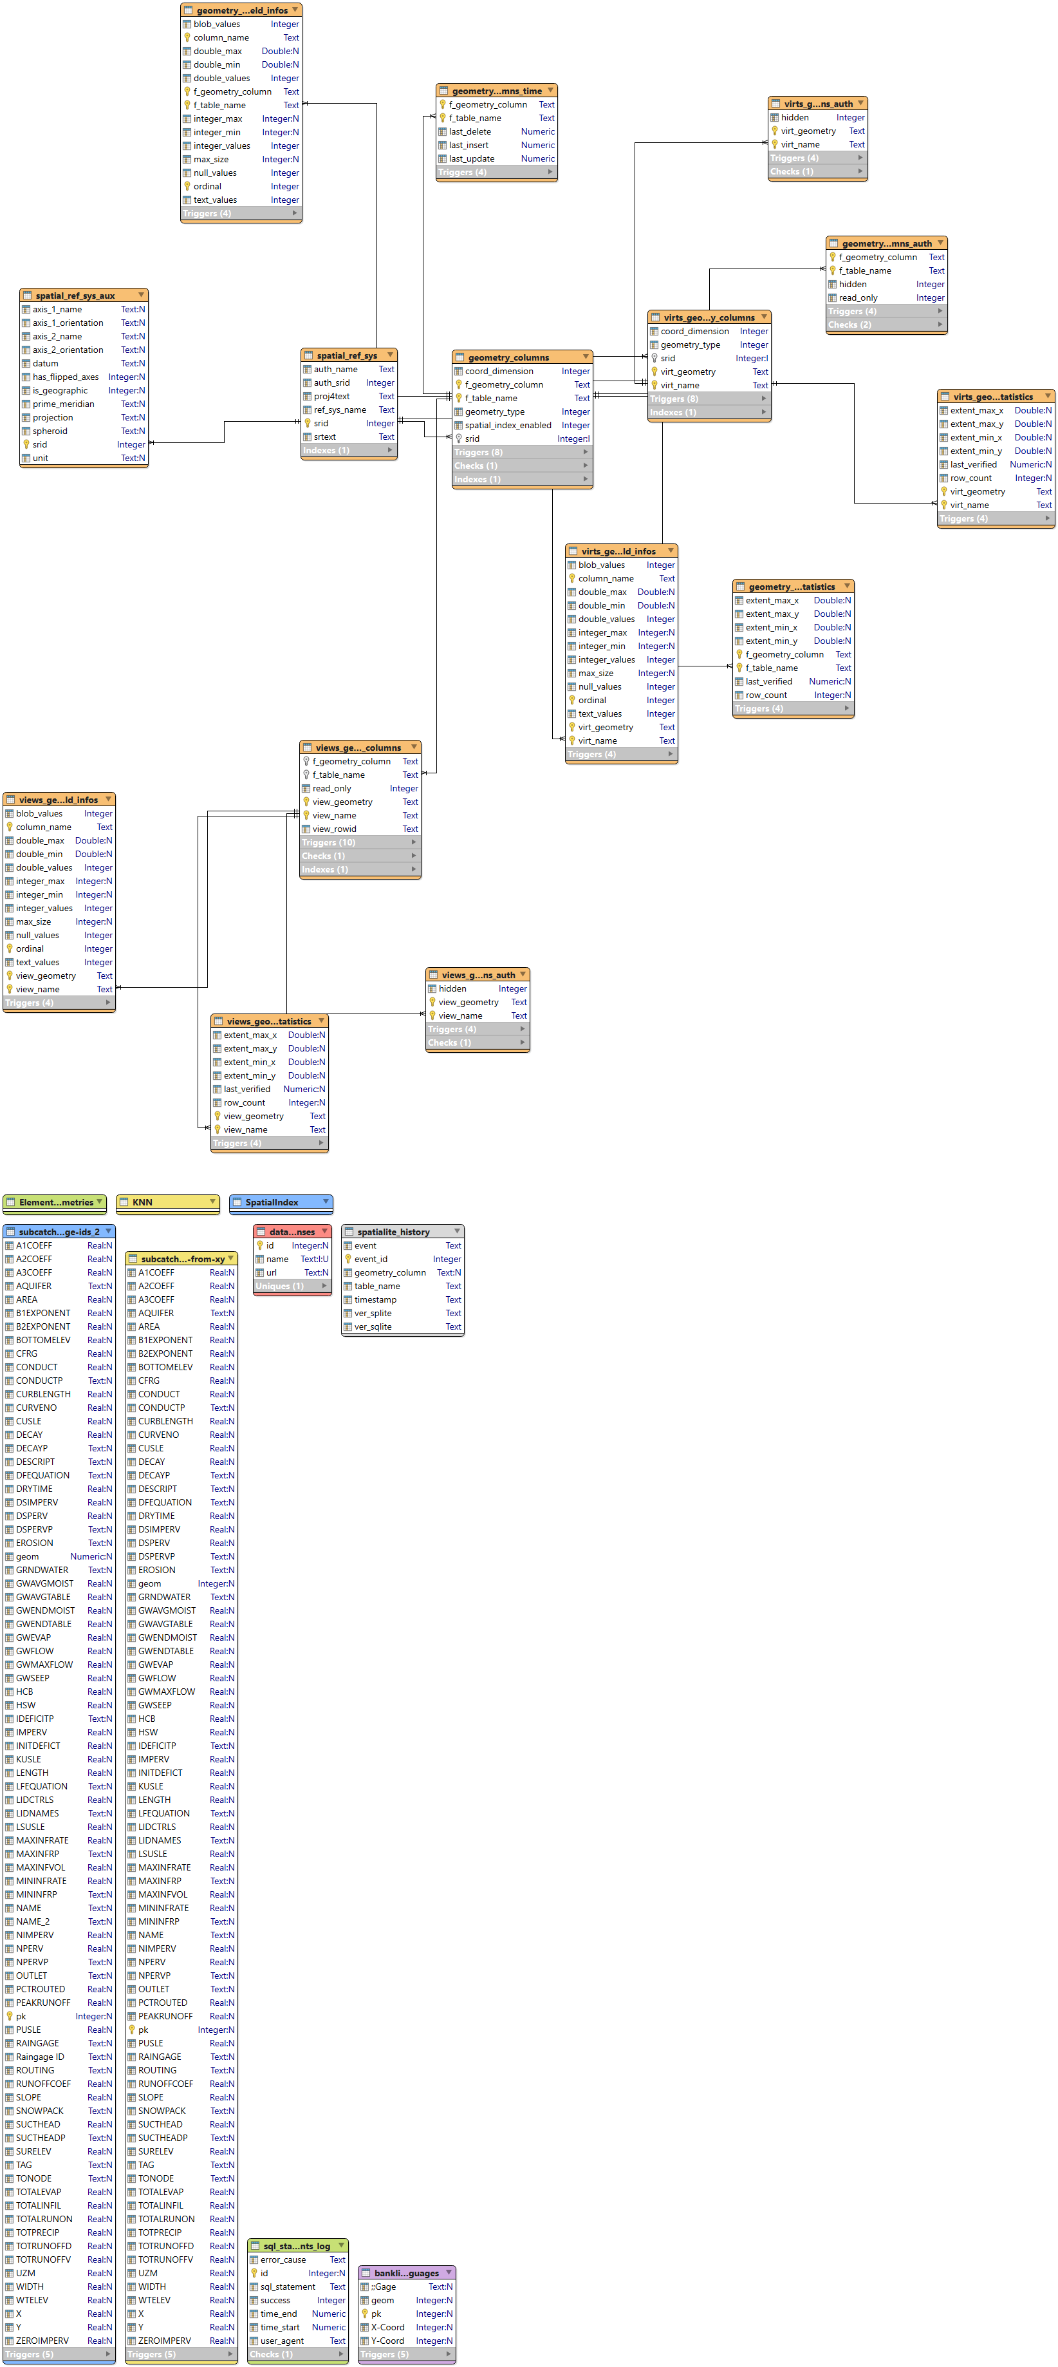The image size is (1058, 2367).
Task: Select the user_agent row in sql_sta...nts_log
Action: [x=297, y=2341]
